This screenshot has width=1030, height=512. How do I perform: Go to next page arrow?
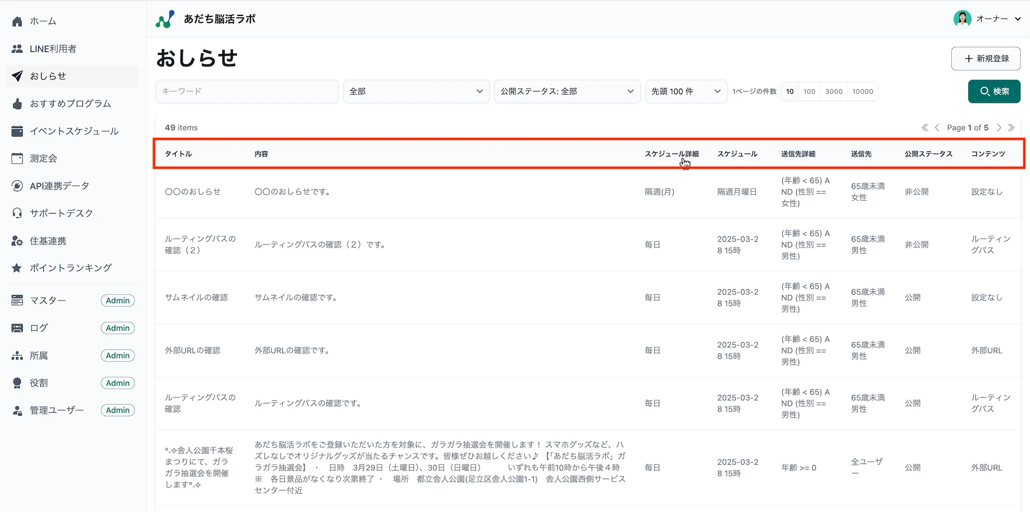pos(999,128)
